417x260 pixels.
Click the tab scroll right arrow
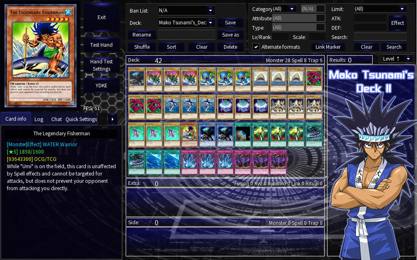tap(113, 119)
